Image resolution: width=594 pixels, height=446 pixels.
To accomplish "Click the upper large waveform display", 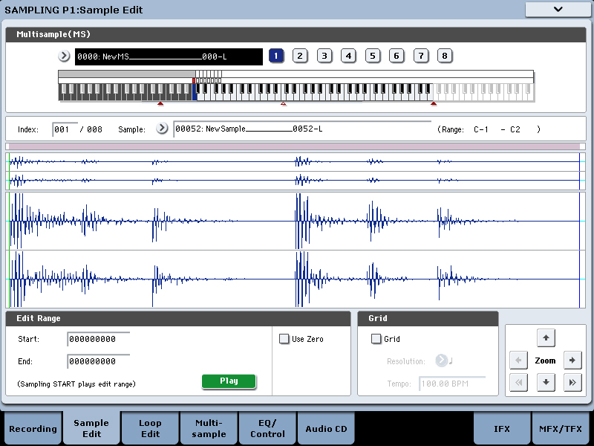I will 296,221.
